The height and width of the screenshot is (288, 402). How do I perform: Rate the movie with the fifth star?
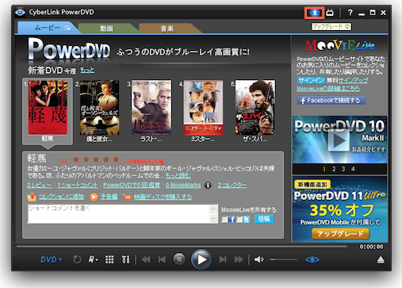coord(116,159)
